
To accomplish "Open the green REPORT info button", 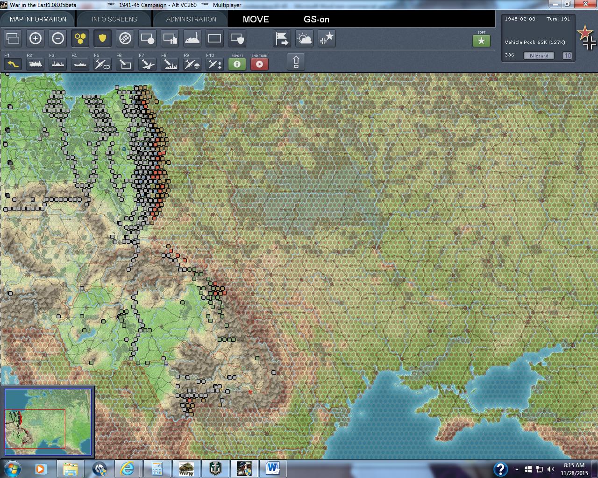I will tap(237, 64).
